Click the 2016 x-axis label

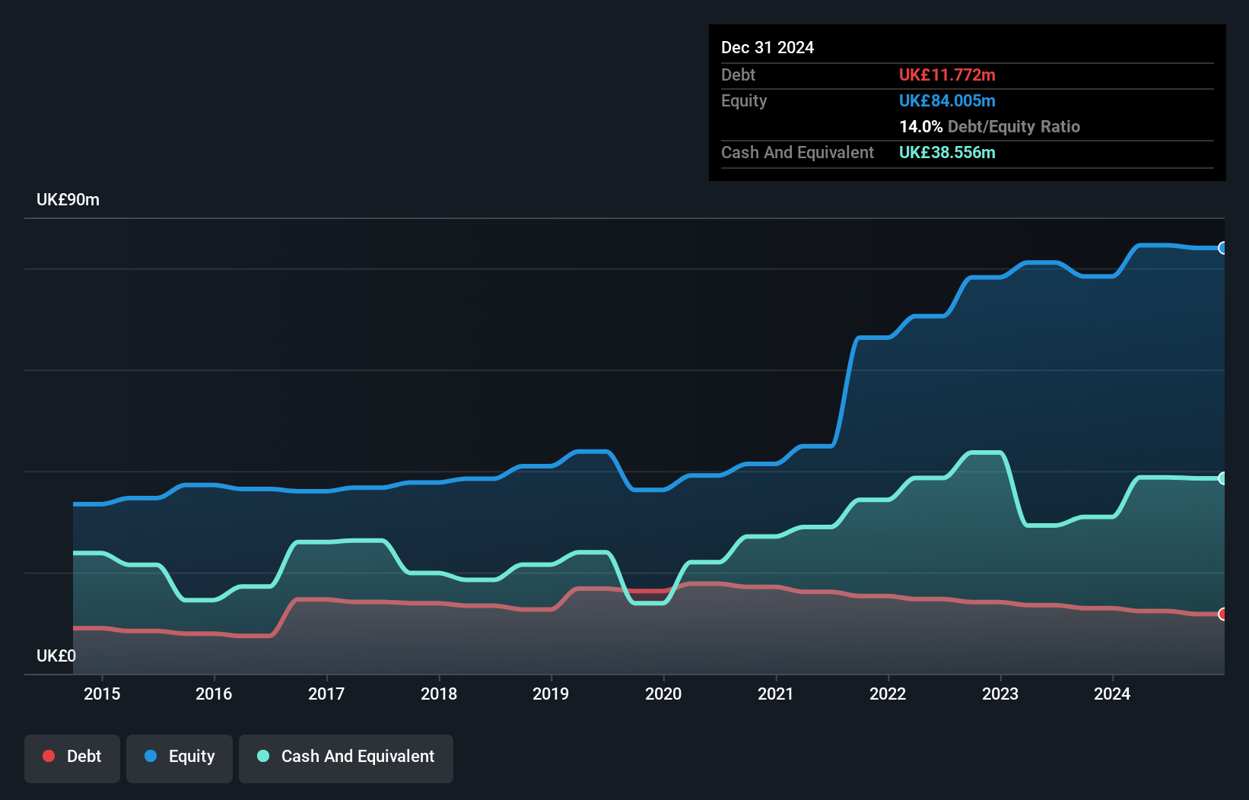coord(214,694)
